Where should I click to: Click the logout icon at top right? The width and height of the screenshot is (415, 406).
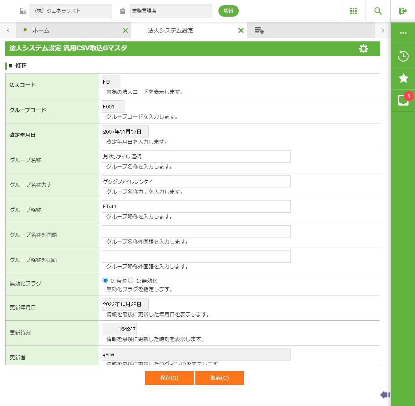point(402,11)
